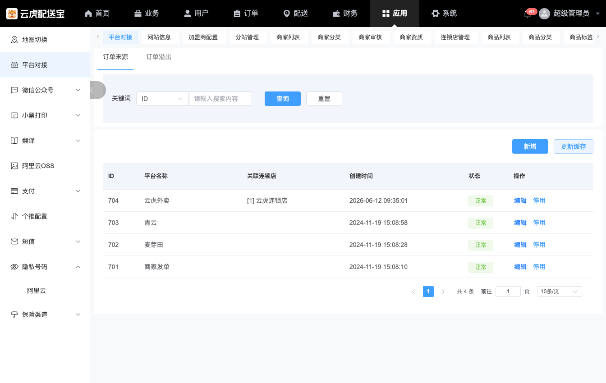Expand the 小票打印 submenu chevron
The width and height of the screenshot is (606, 383).
click(78, 115)
